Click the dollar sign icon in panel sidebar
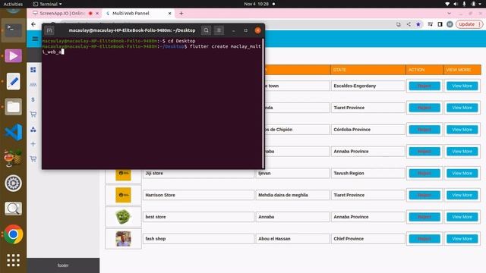Image resolution: width=486 pixels, height=273 pixels. click(33, 99)
